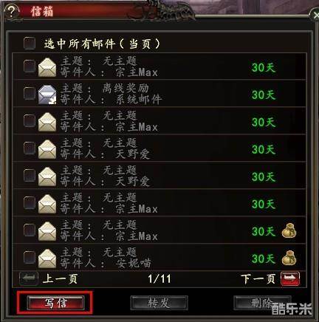319x322 pixels.
Task: Click money bag attachment on seventh mail
Action: coord(289,230)
